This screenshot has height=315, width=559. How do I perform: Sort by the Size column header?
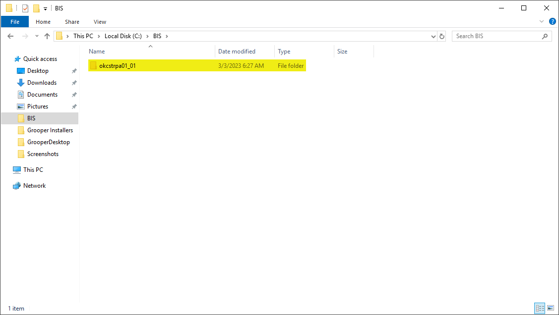coord(354,51)
